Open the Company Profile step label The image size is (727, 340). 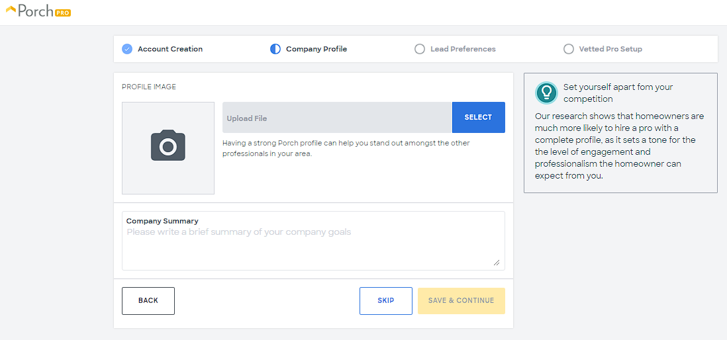coord(316,49)
